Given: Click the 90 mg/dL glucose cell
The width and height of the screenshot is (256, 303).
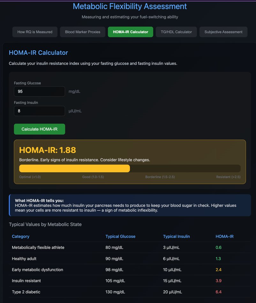Looking at the screenshot, I should 114,259.
